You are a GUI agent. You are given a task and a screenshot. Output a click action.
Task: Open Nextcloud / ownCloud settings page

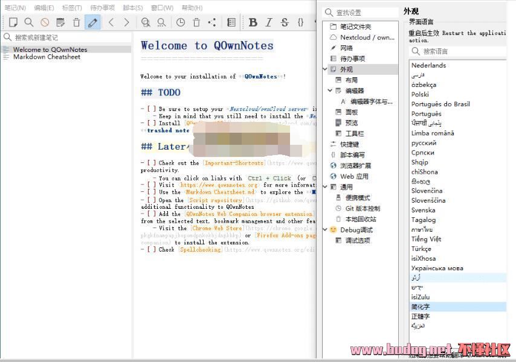click(x=367, y=37)
